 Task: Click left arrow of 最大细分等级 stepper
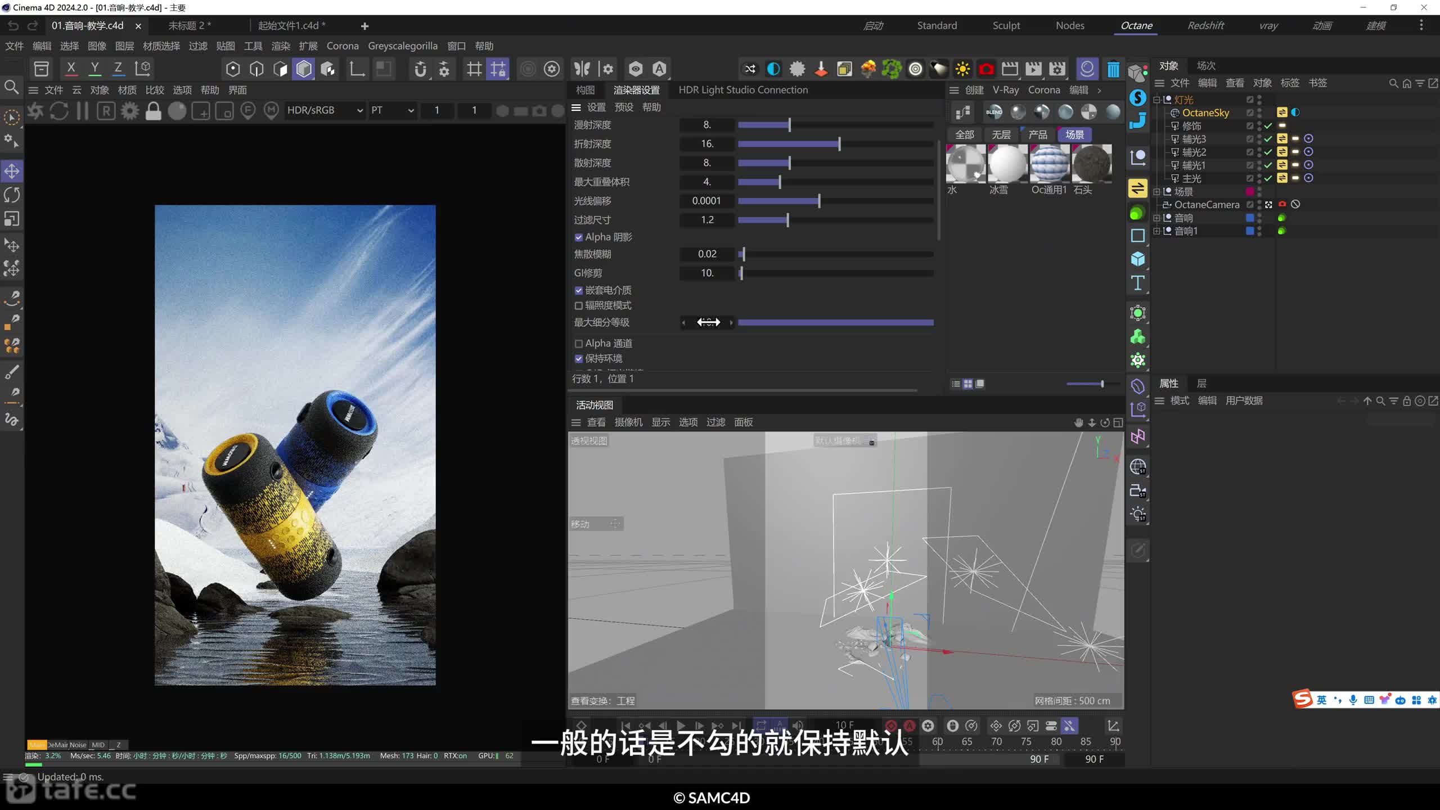click(x=683, y=322)
